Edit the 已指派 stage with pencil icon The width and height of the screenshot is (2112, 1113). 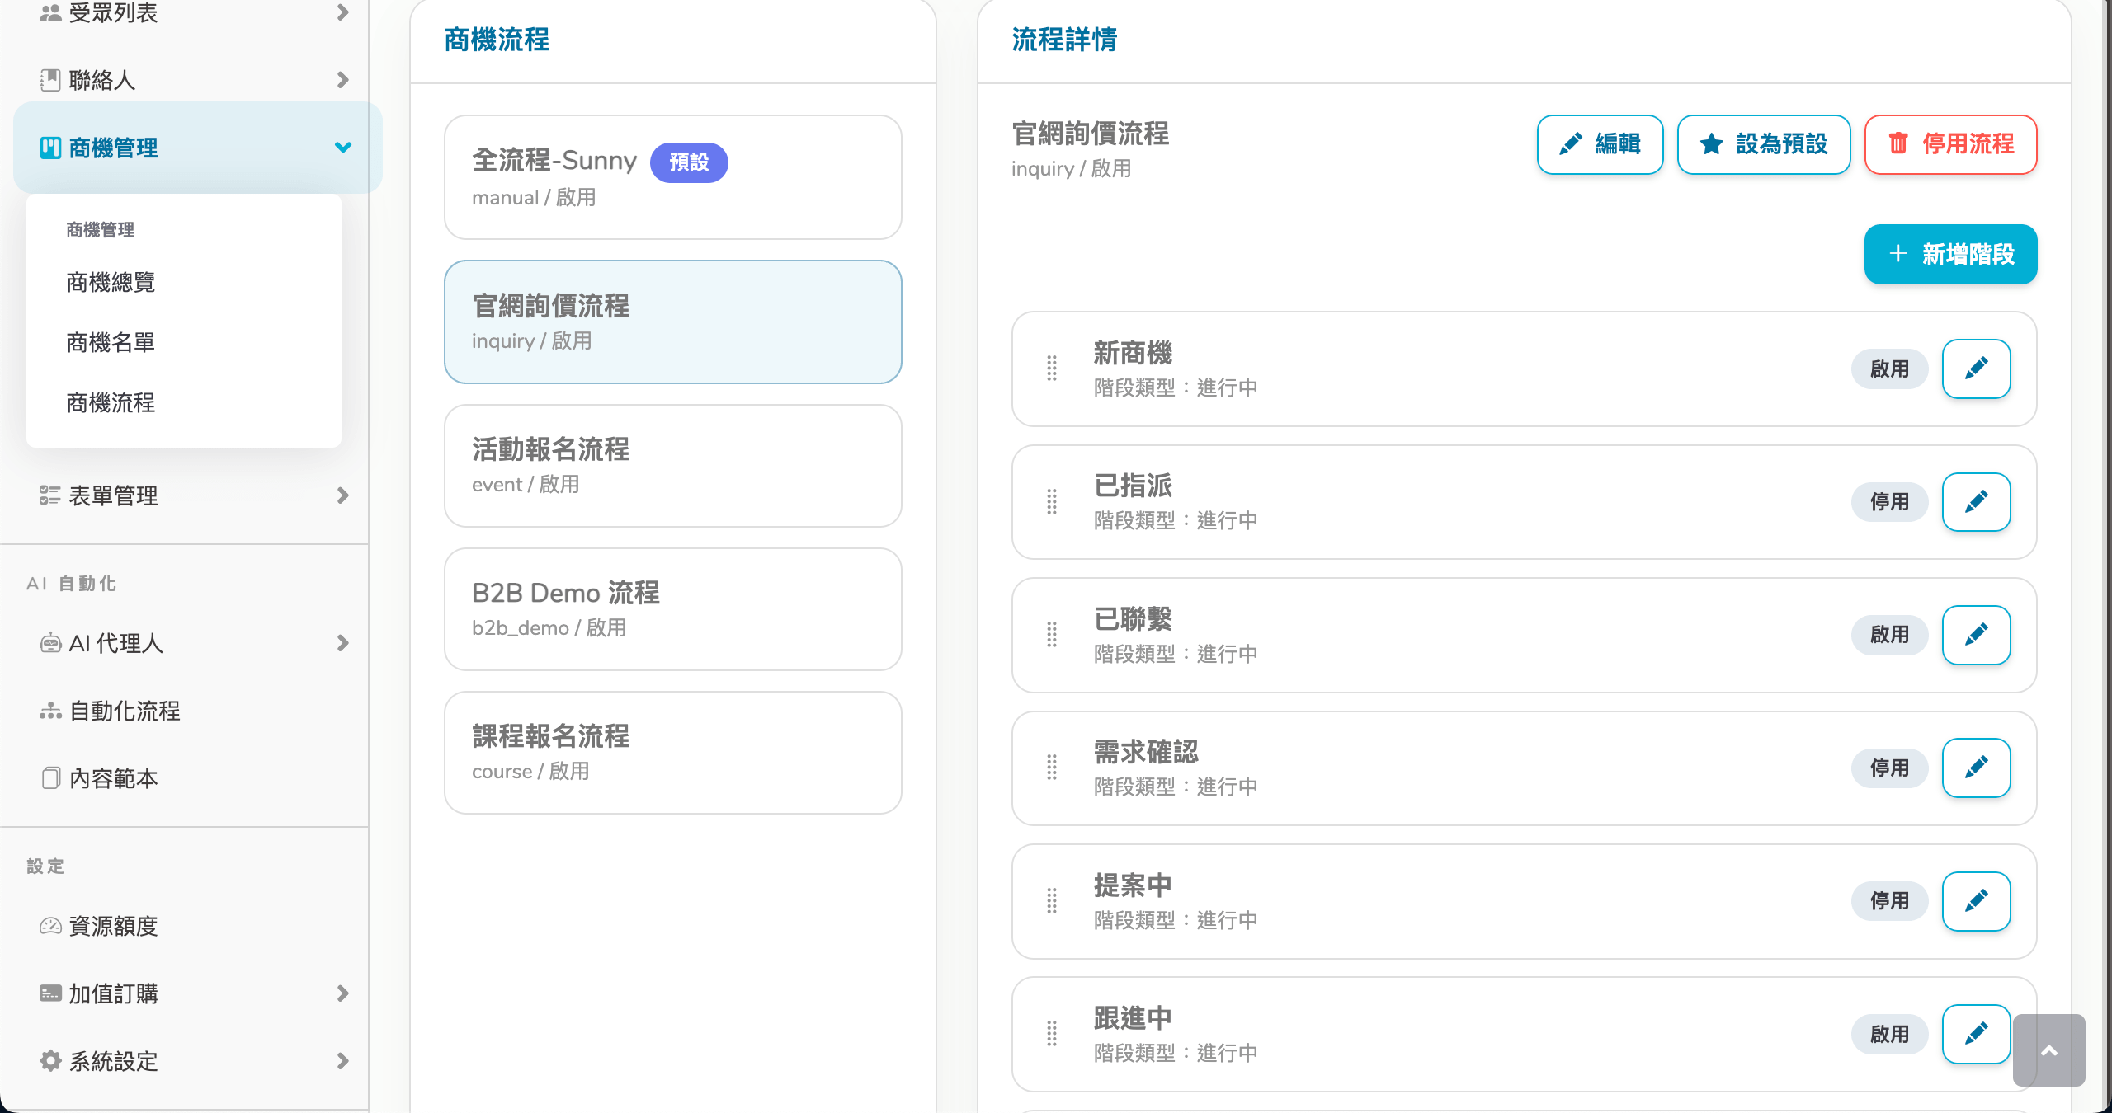(1976, 502)
